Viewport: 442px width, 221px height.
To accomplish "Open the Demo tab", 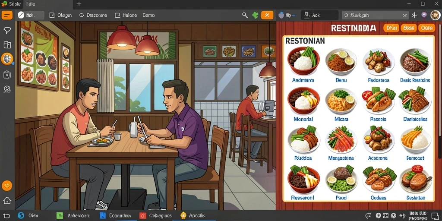I will coord(148,15).
